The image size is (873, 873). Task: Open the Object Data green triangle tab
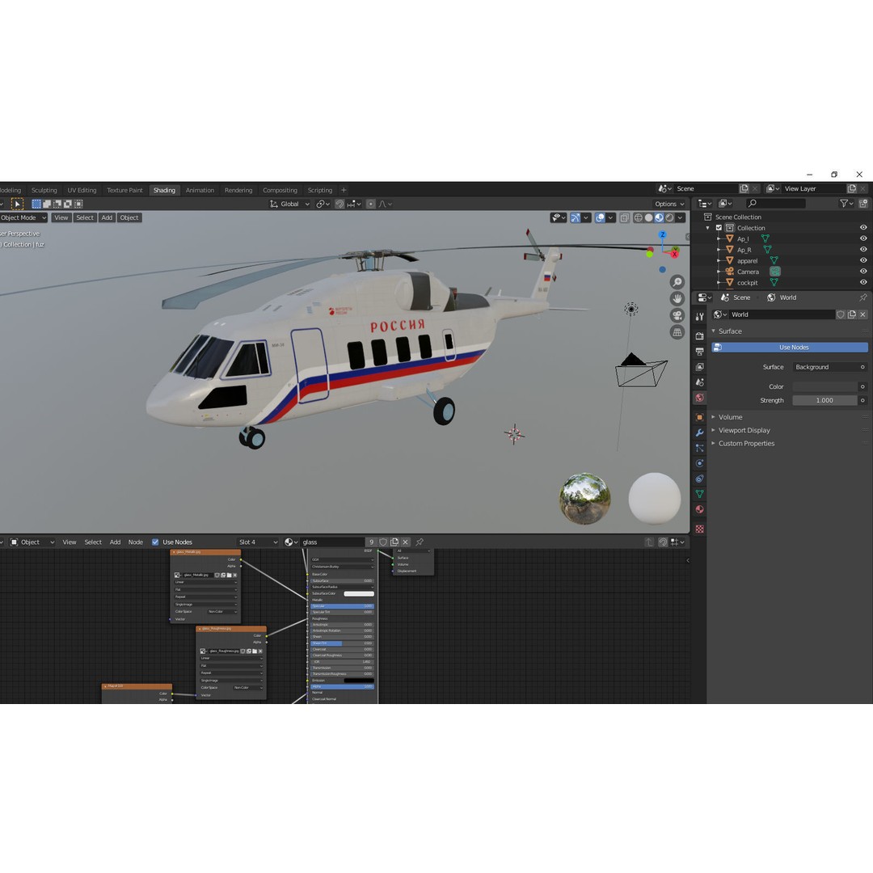700,494
